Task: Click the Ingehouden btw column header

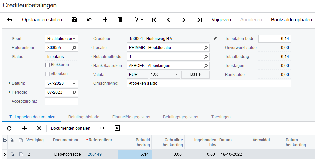Action: tap(201, 142)
